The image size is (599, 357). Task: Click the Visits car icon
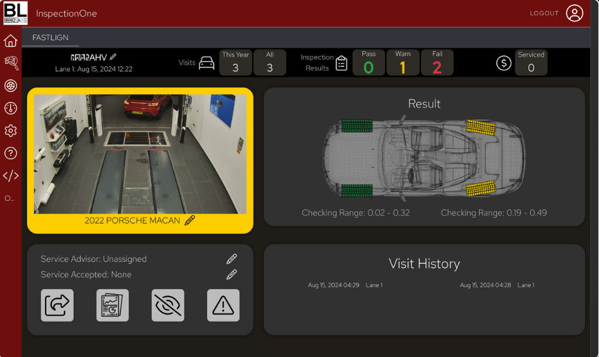pyautogui.click(x=207, y=63)
